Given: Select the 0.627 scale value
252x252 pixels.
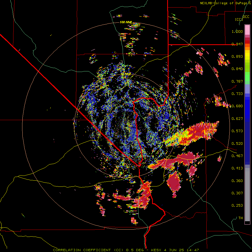Looking at the screenshot, I should coord(237,119).
